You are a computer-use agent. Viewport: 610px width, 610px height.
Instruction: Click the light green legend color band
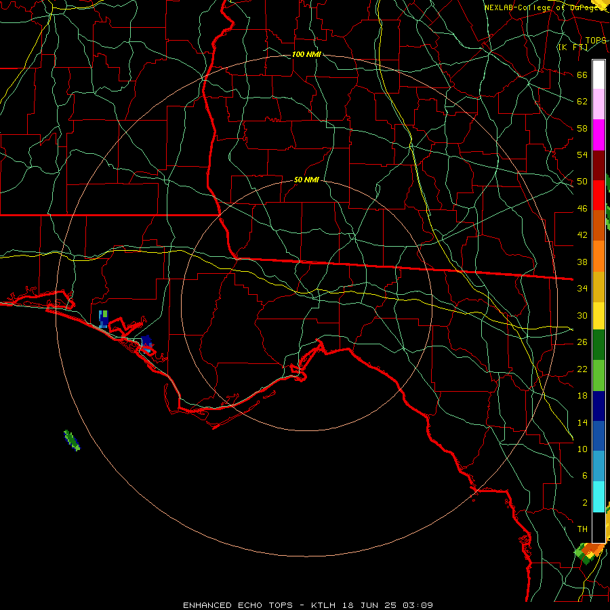point(598,375)
